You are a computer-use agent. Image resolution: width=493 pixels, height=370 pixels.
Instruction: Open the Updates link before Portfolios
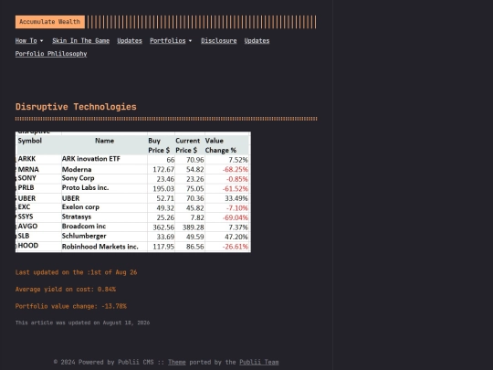tap(130, 40)
